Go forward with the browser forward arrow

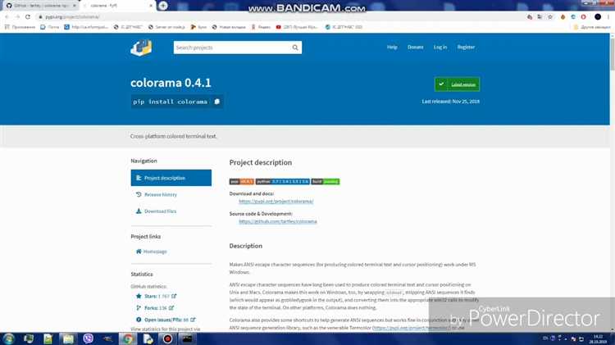pos(17,17)
